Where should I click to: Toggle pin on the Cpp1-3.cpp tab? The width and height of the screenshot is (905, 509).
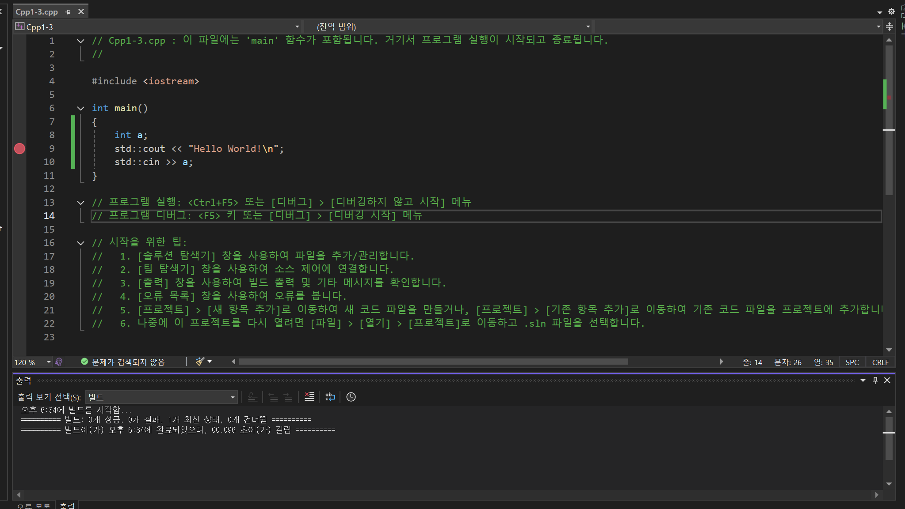coord(68,12)
